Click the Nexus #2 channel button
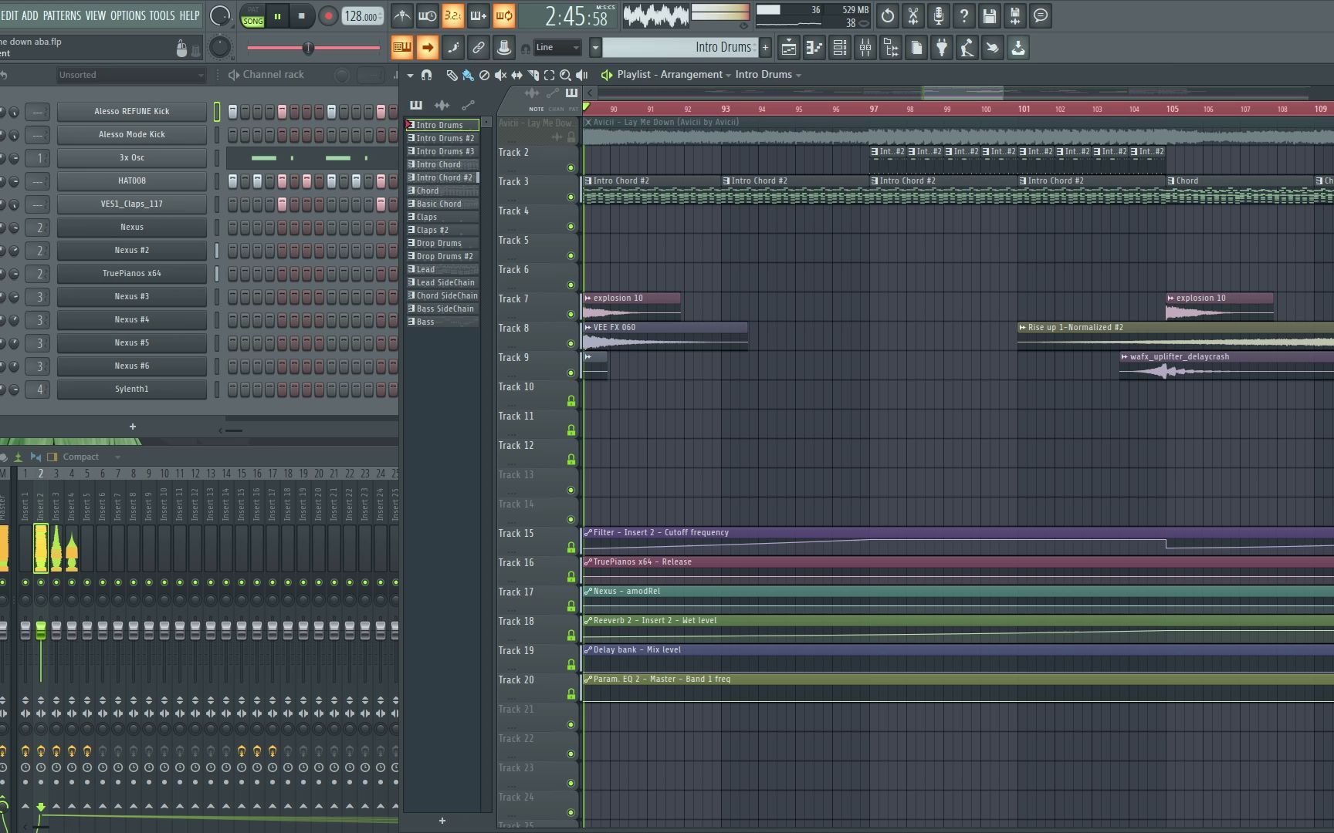This screenshot has width=1334, height=833. click(132, 250)
